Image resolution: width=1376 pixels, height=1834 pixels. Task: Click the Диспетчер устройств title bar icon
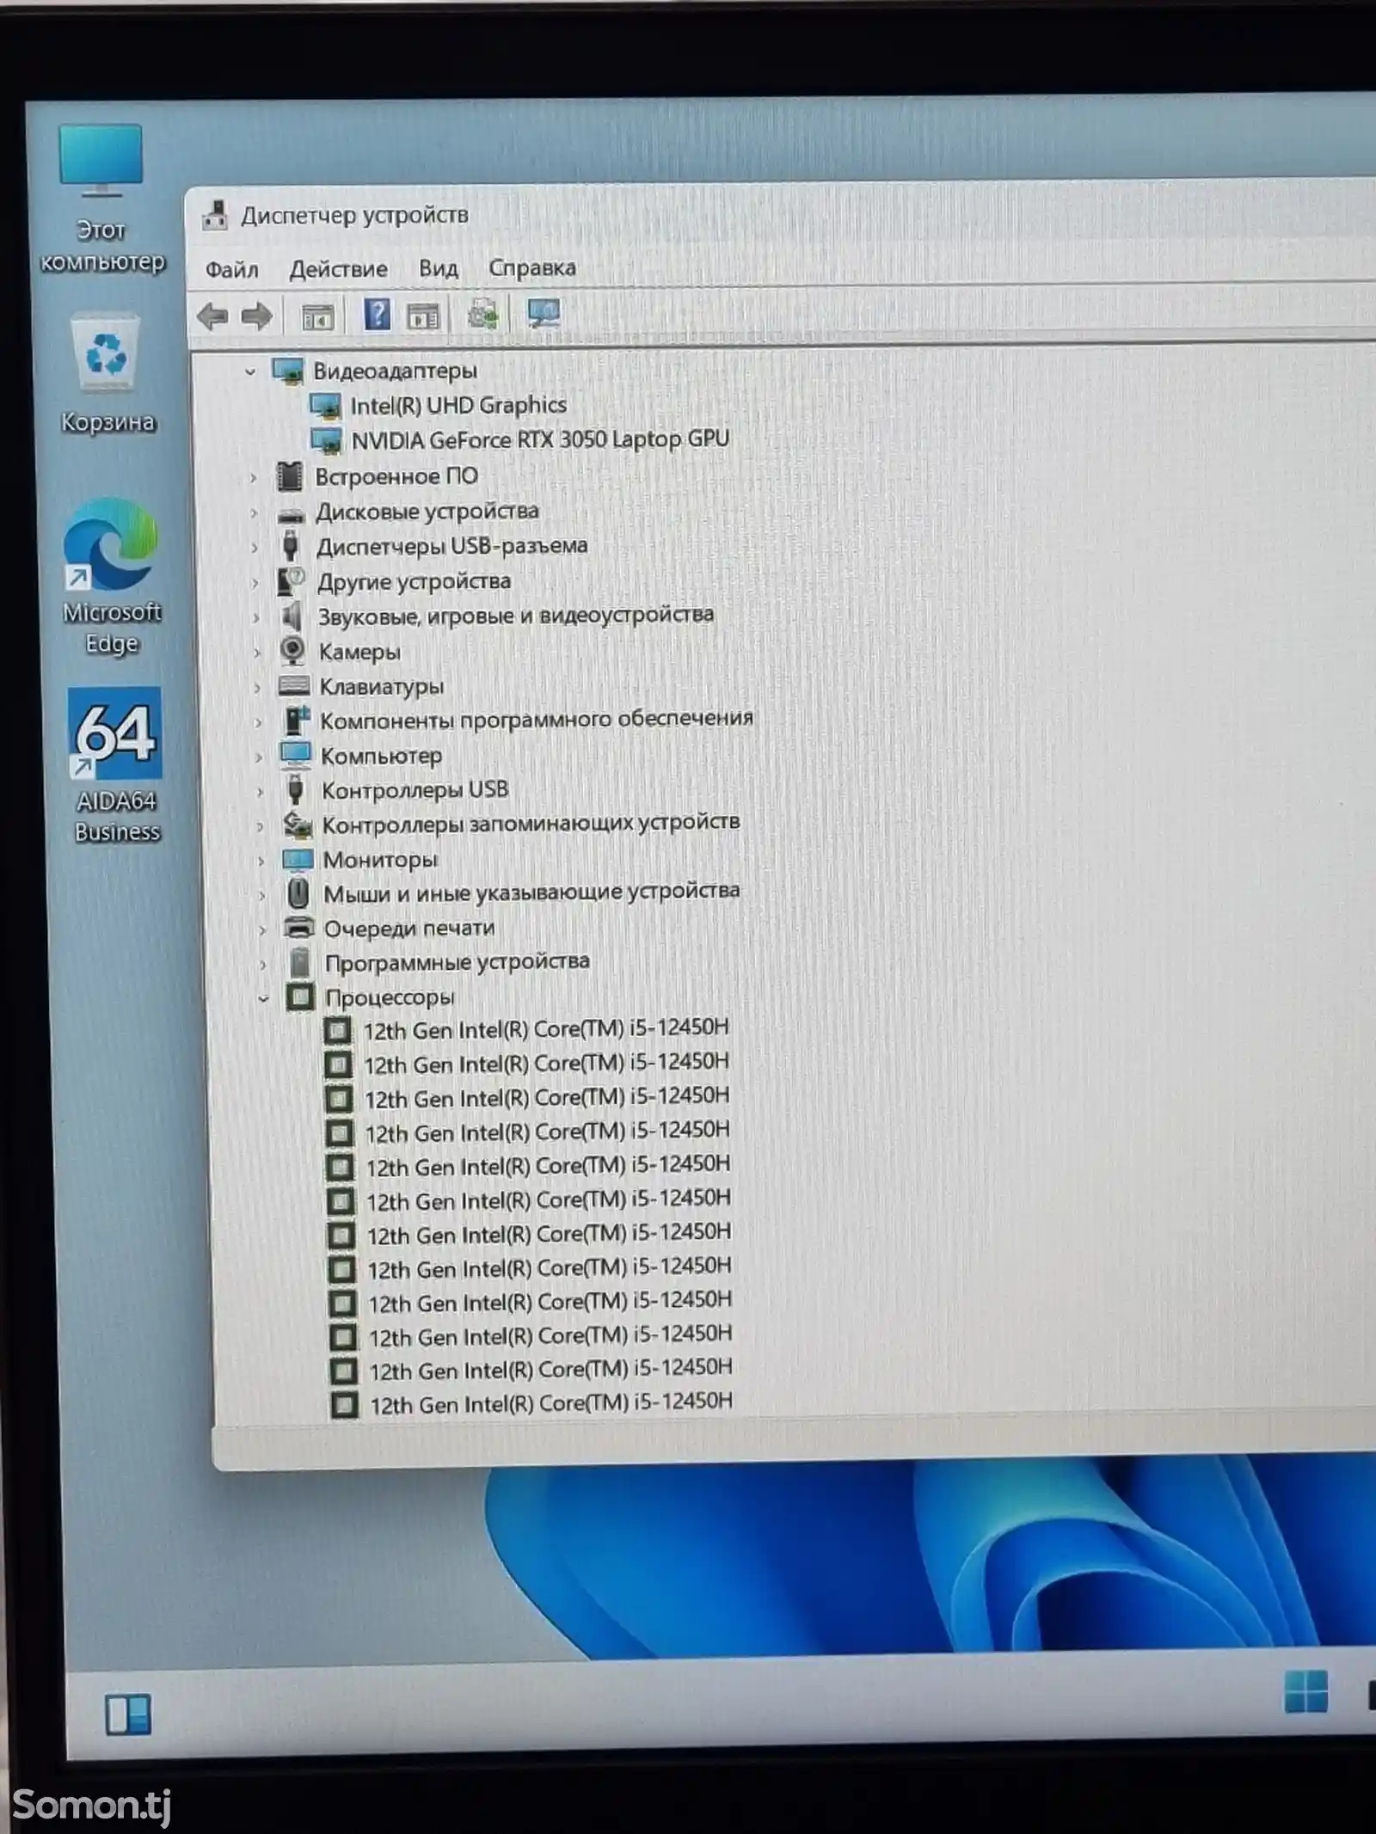click(x=215, y=216)
